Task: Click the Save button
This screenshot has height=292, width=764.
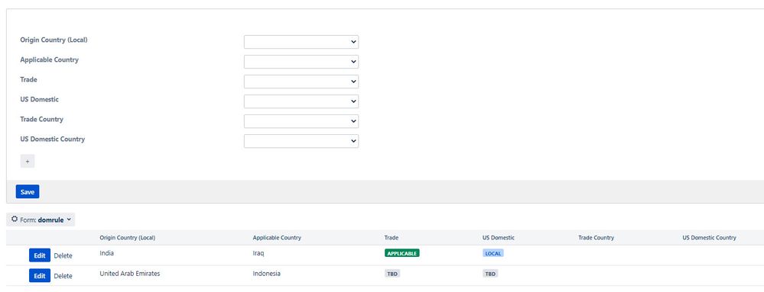Action: (x=28, y=192)
